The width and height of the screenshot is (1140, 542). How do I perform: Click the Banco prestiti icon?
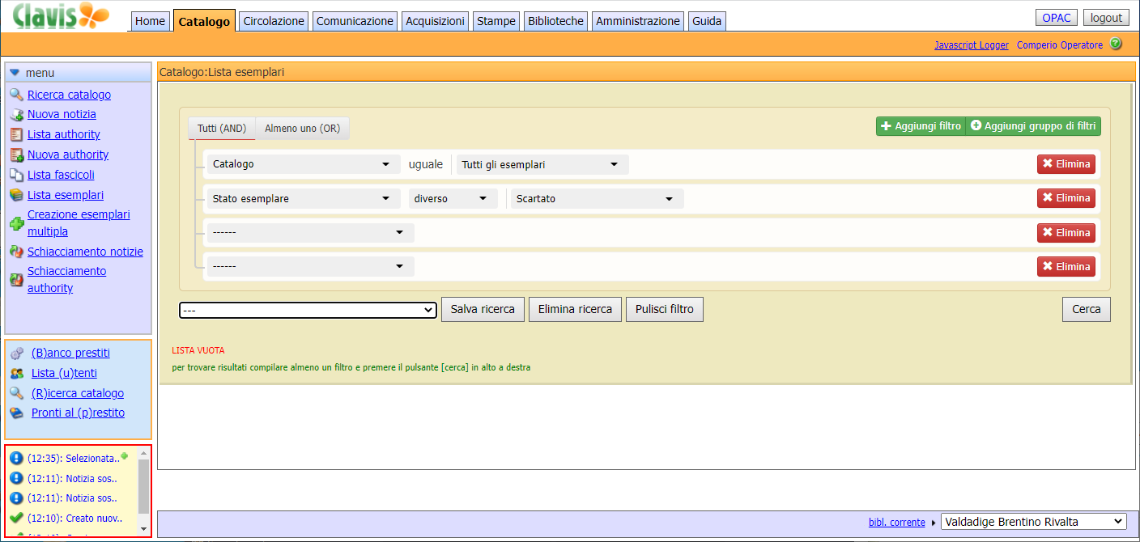tap(17, 354)
